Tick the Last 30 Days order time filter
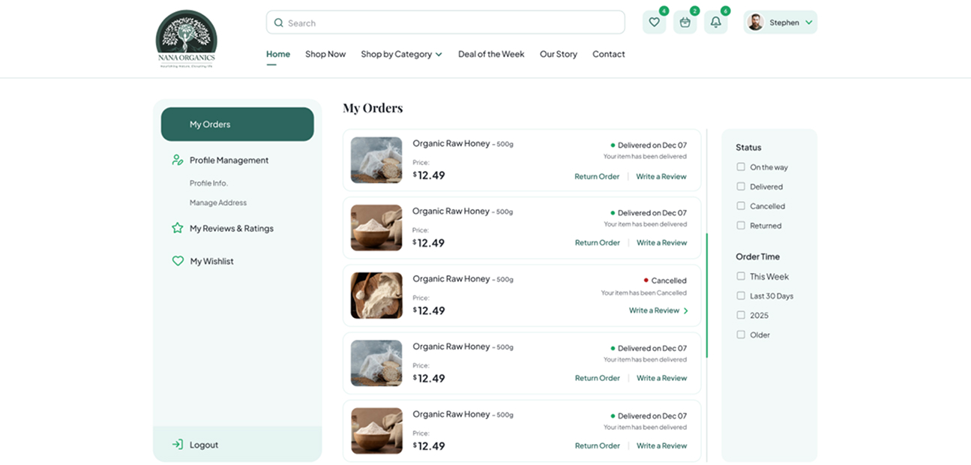 [x=741, y=296]
